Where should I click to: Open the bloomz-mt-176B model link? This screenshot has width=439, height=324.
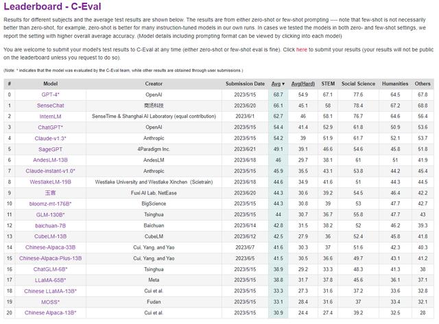tap(50, 203)
